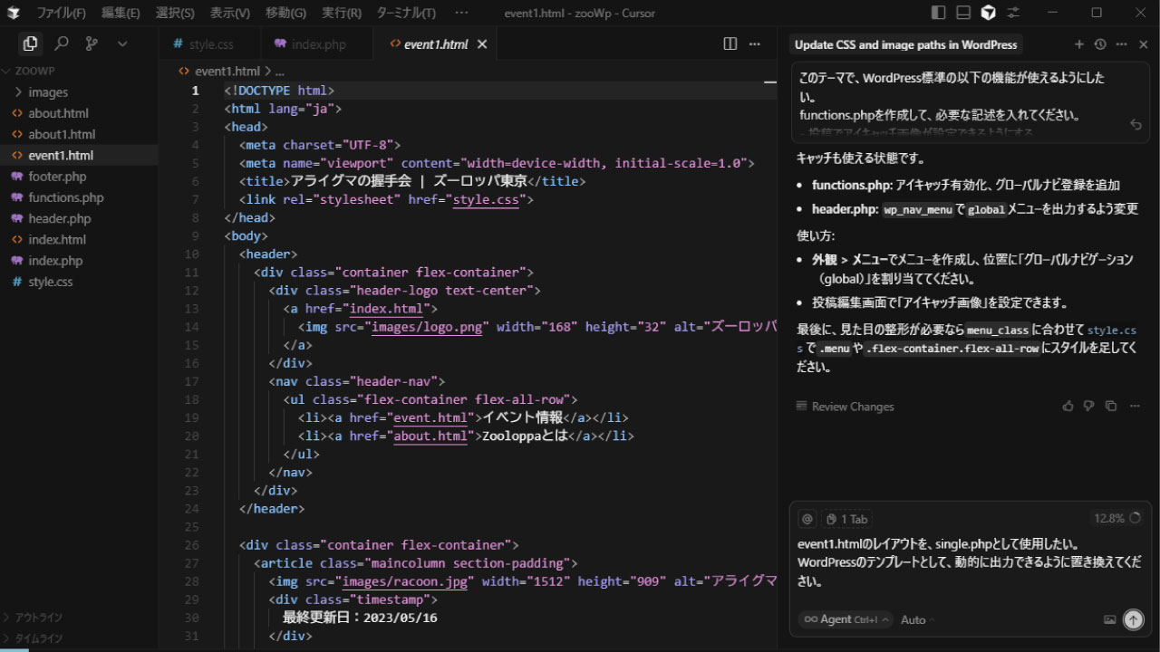Give thumbs down to the response

[1089, 406]
